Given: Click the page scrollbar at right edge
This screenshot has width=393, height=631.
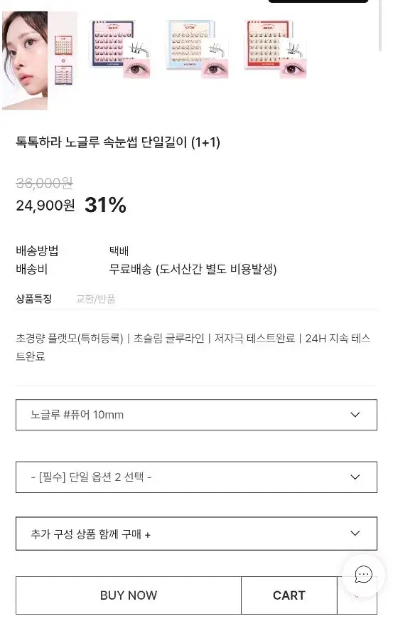Looking at the screenshot, I should pyautogui.click(x=379, y=25).
